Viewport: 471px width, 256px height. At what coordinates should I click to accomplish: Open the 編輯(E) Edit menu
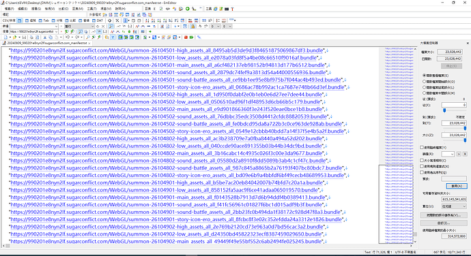[x=23, y=9]
